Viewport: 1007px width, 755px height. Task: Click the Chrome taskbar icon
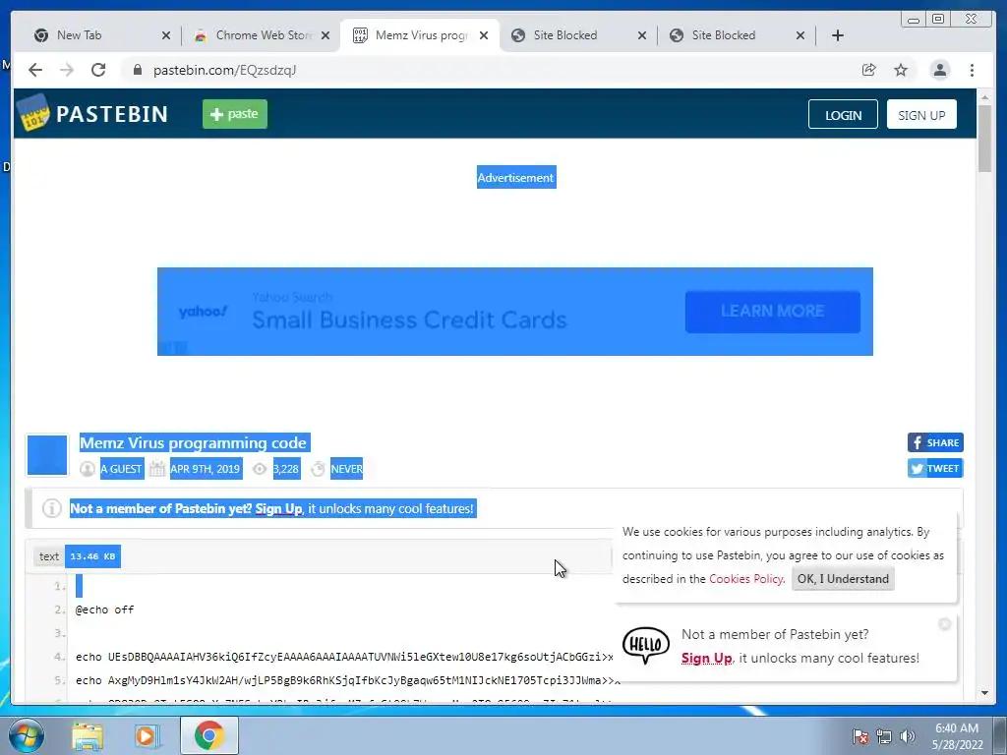(208, 735)
